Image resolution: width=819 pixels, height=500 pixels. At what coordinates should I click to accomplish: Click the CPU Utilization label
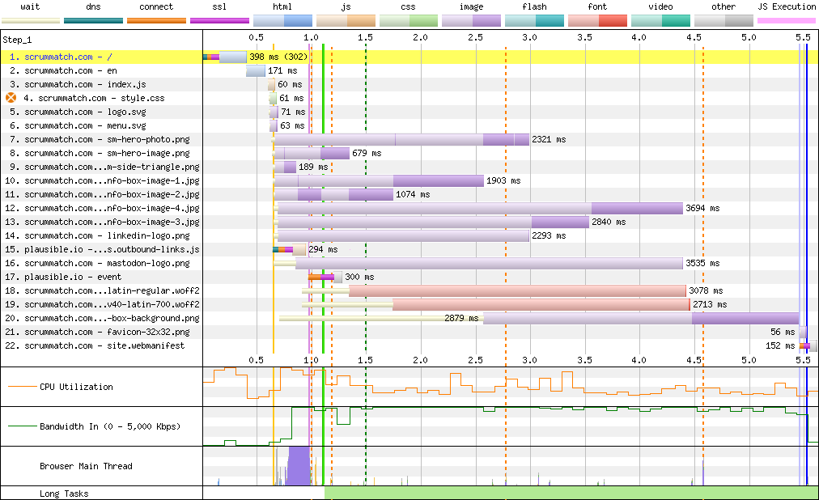pos(76,387)
